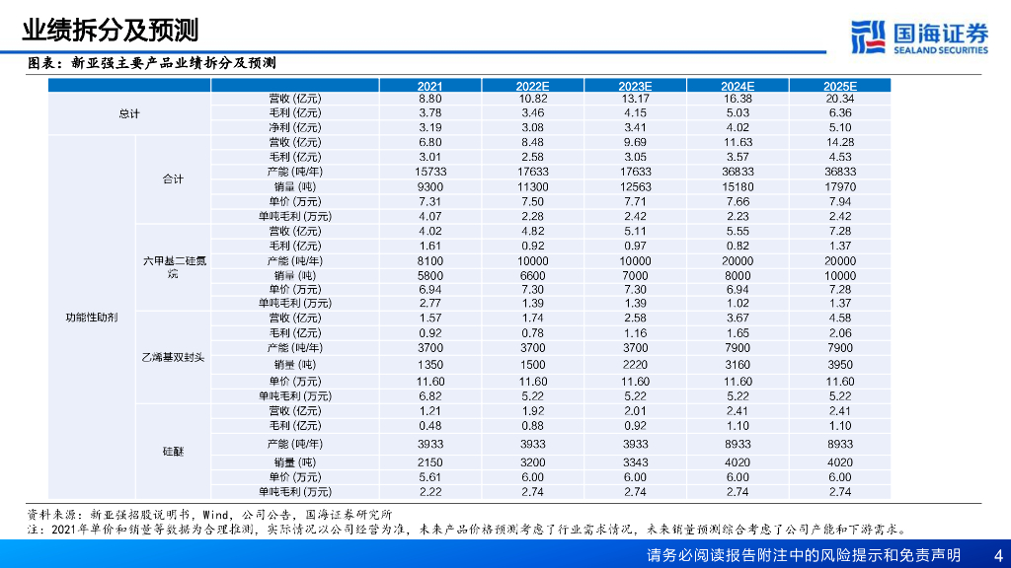This screenshot has height=568, width=1011.
Task: Click 乙烯基双封头 revenue value 4.58
Action: click(x=840, y=319)
